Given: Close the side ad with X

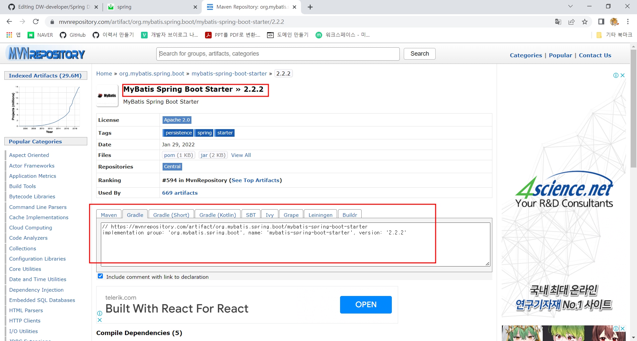Looking at the screenshot, I should tap(623, 75).
